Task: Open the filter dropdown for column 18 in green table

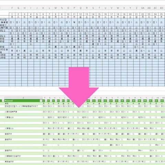Action: 137,101
